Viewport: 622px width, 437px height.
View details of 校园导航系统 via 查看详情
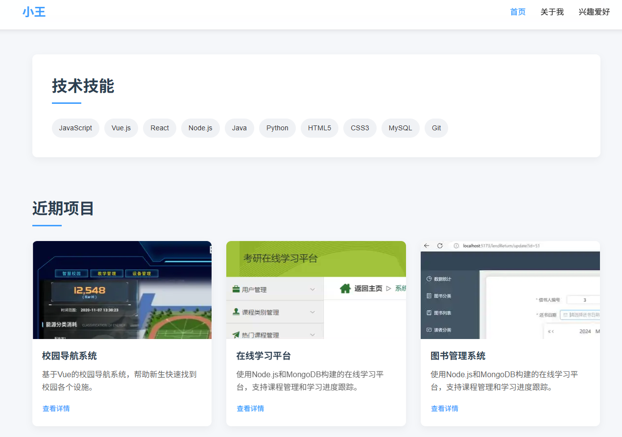[x=56, y=408]
